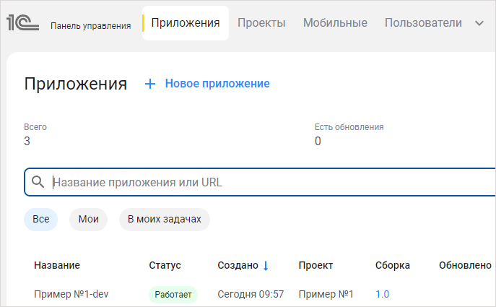The width and height of the screenshot is (496, 307).
Task: Select the Мои filter chip
Action: point(88,220)
